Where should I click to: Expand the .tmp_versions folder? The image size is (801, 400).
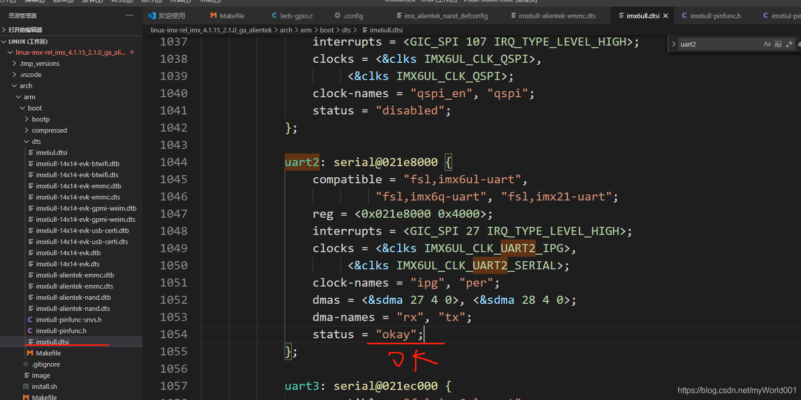(40, 63)
